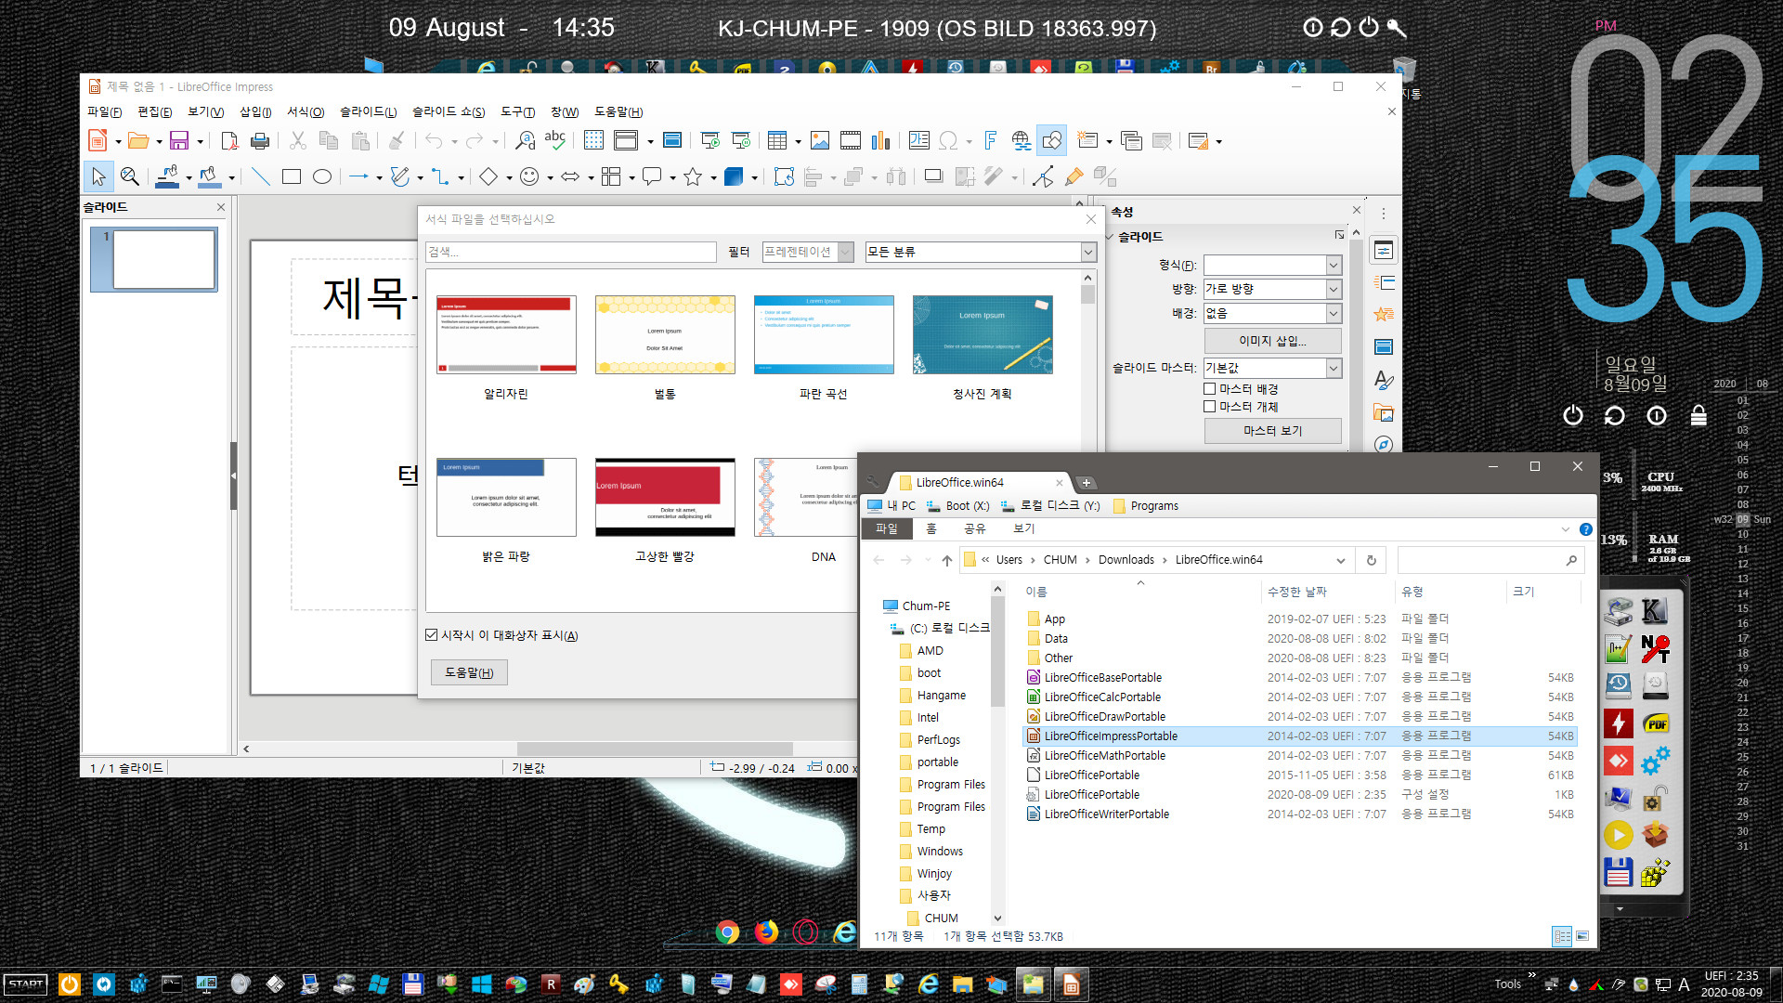Switch to Explorer 홈 ribbon tab

tap(931, 528)
